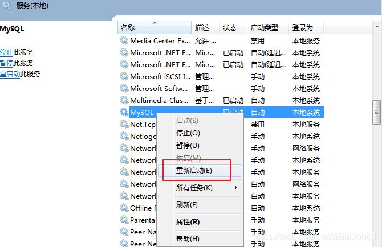Sort by the 启动类型 column header
Image resolution: width=382 pixels, height=247 pixels.
click(x=268, y=27)
